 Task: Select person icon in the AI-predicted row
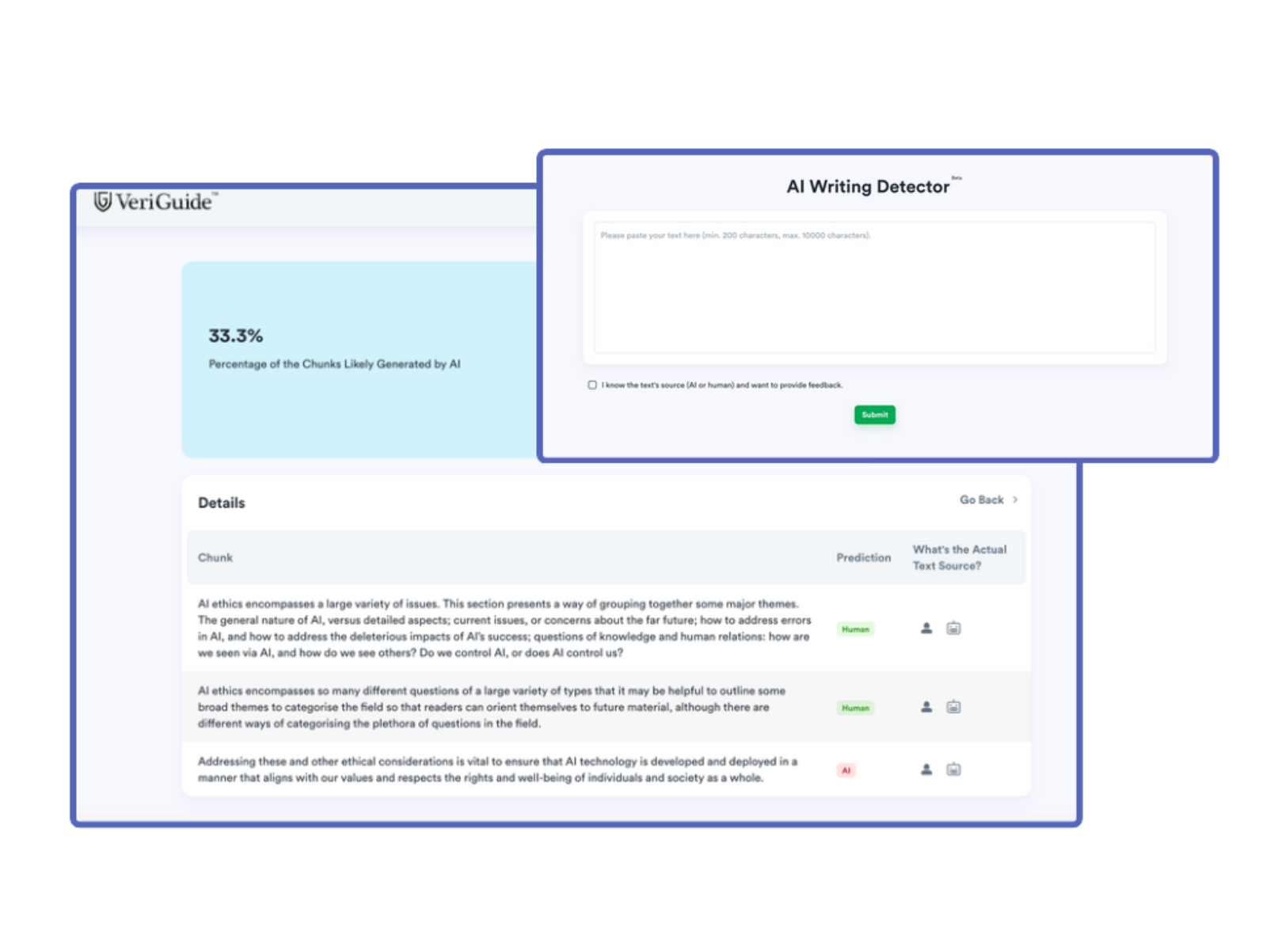tap(926, 769)
